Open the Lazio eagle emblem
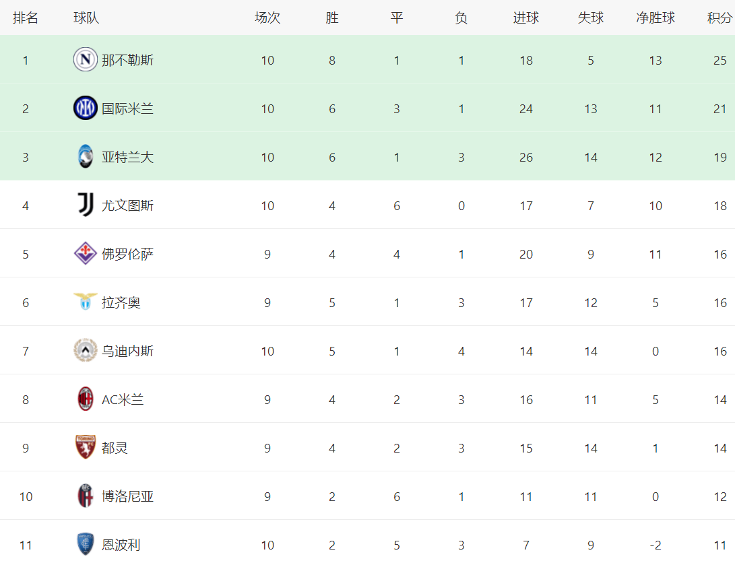This screenshot has width=735, height=565. pyautogui.click(x=86, y=302)
